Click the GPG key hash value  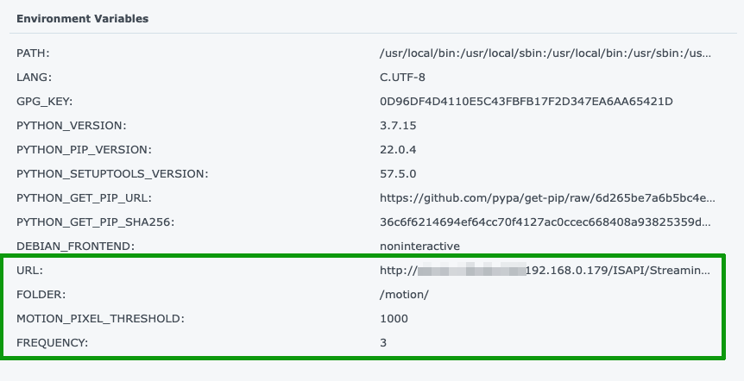point(526,102)
